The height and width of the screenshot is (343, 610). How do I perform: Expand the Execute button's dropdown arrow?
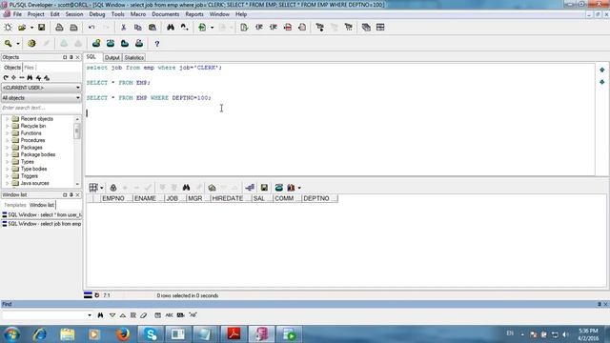(x=212, y=28)
